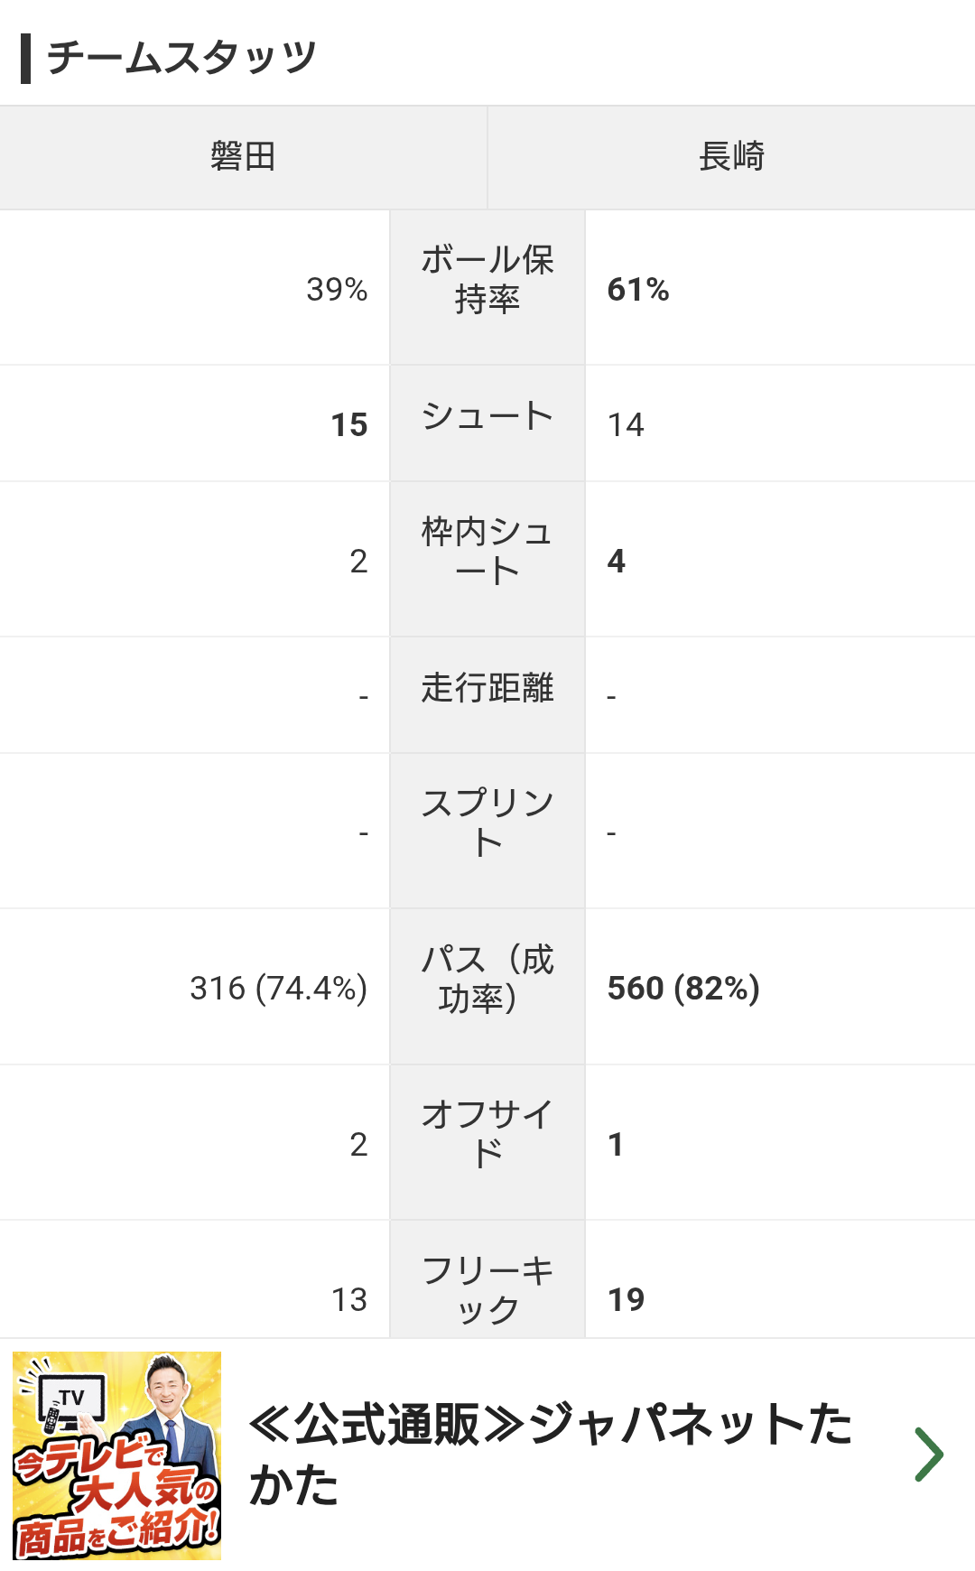Click Nagasaki's 61% possession value
Screen dimensions: 975x1571
click(638, 290)
